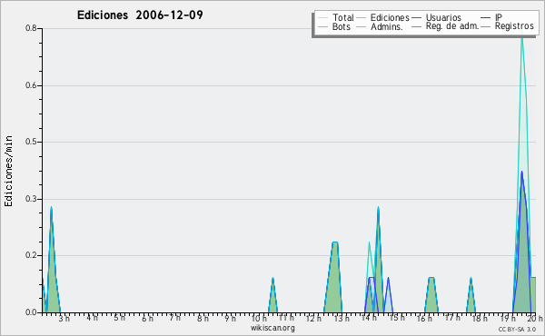Click the 10 h axis label
545x336 pixels.
pos(259,319)
